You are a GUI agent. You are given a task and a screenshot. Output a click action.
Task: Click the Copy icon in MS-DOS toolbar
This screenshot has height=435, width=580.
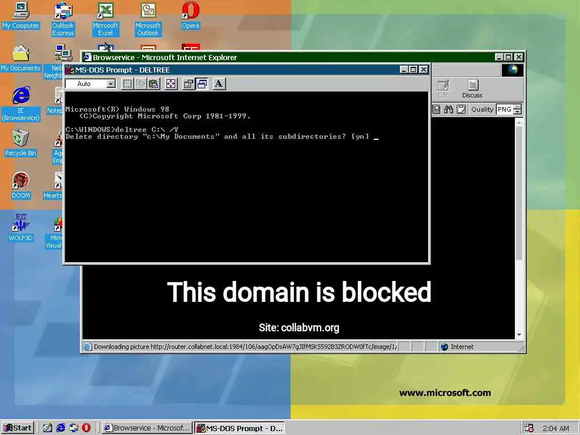pos(140,84)
